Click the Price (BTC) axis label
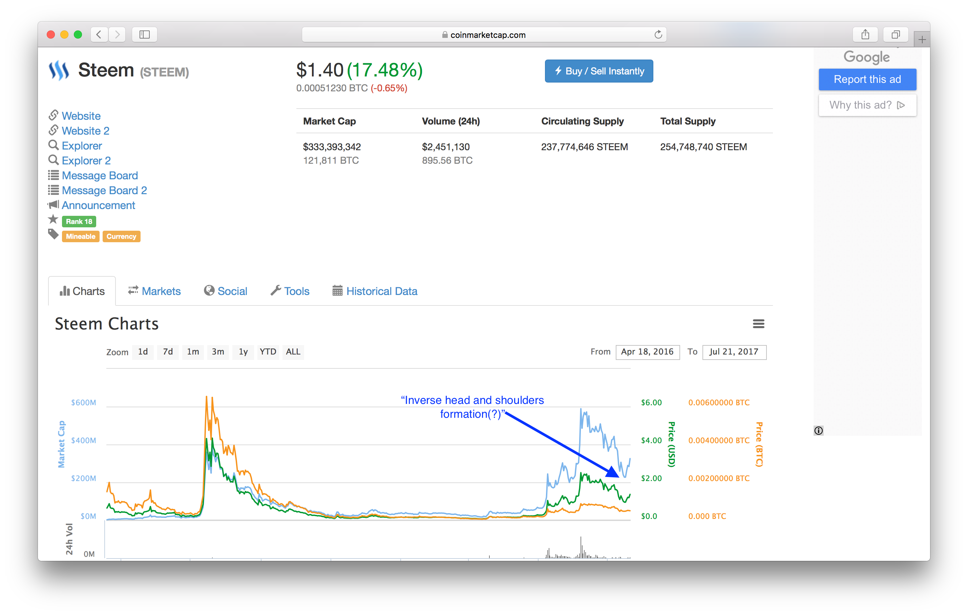The width and height of the screenshot is (968, 615). 759,444
